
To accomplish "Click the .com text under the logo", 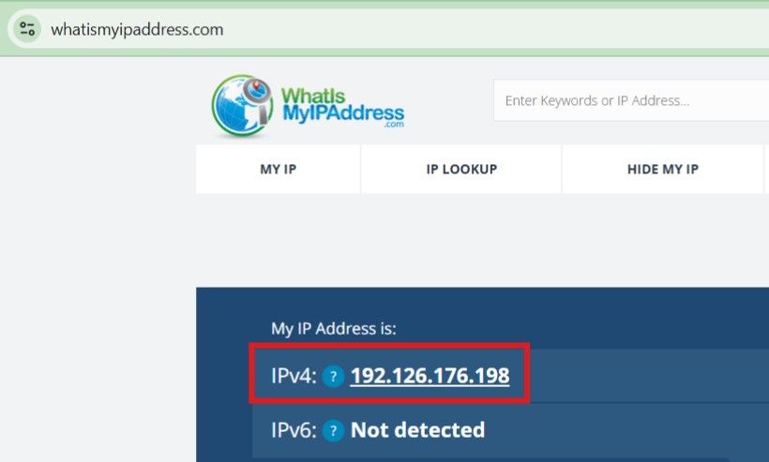I will coord(394,125).
